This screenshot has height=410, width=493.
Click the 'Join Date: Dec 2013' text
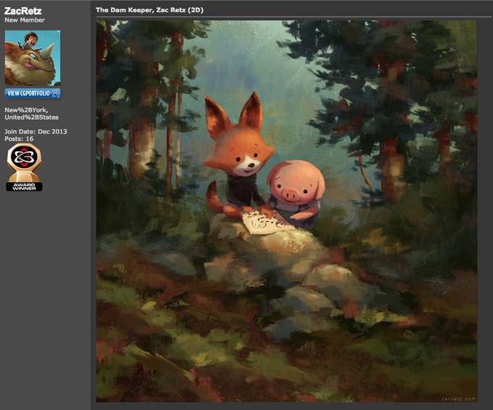click(36, 132)
